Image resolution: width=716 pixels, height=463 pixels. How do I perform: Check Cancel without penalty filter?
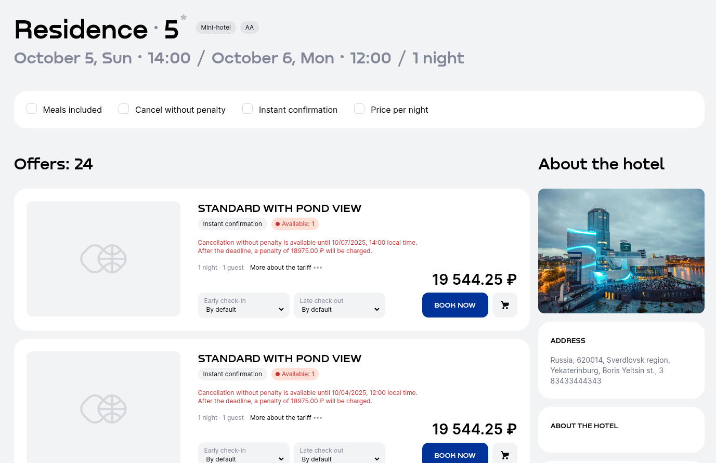[124, 109]
